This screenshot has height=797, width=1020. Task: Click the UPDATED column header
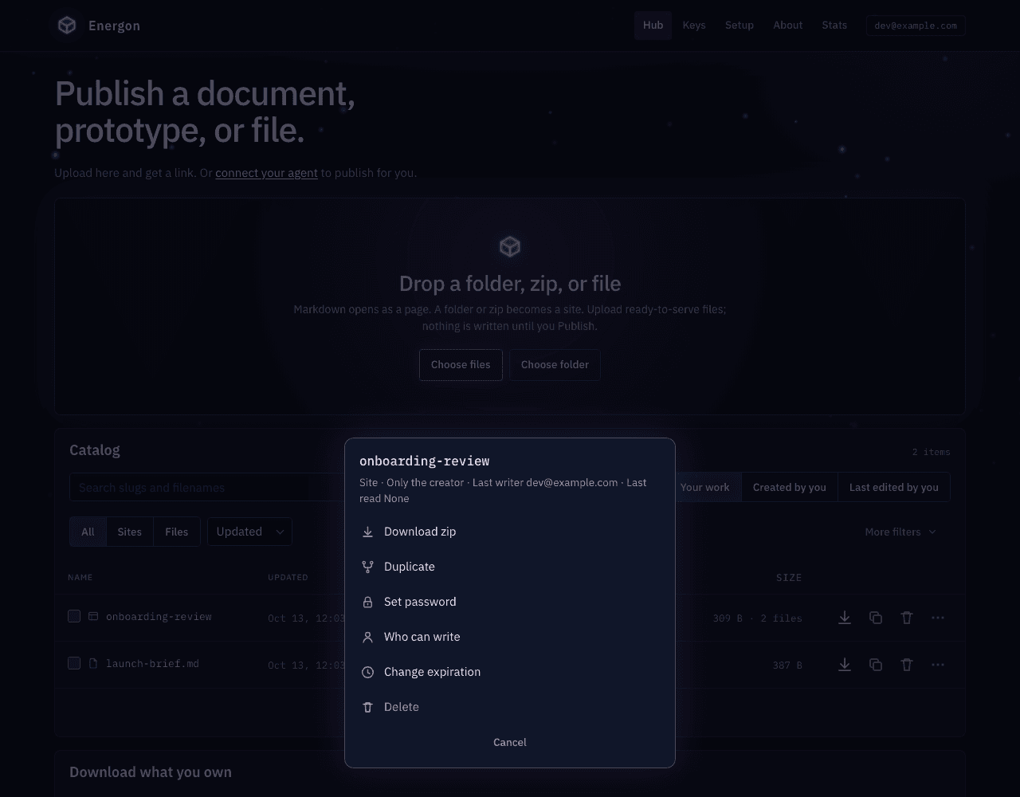pyautogui.click(x=288, y=577)
